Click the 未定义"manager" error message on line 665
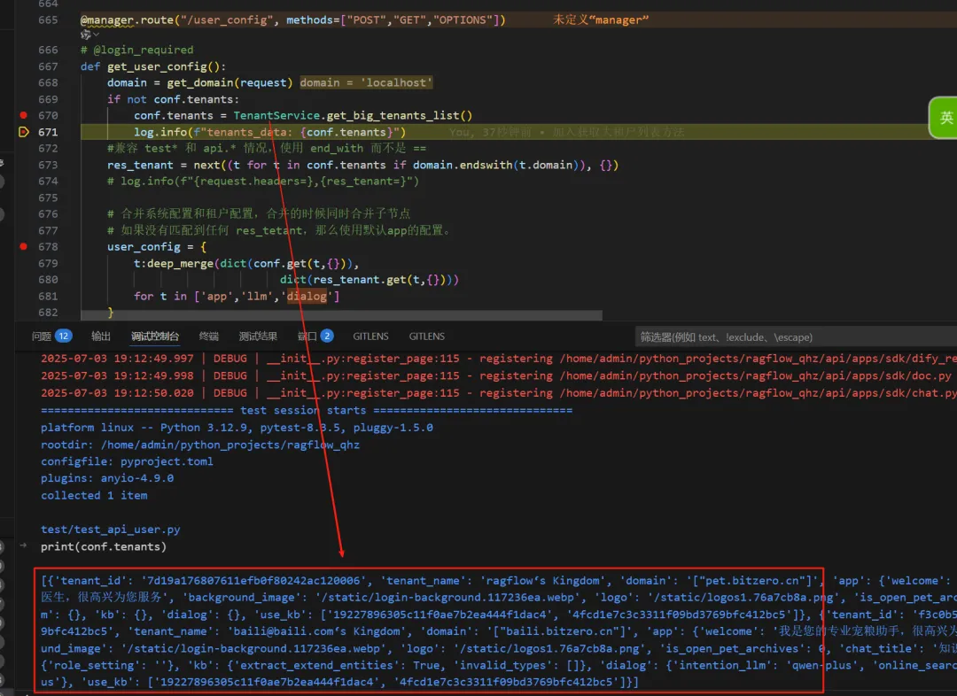 [601, 19]
